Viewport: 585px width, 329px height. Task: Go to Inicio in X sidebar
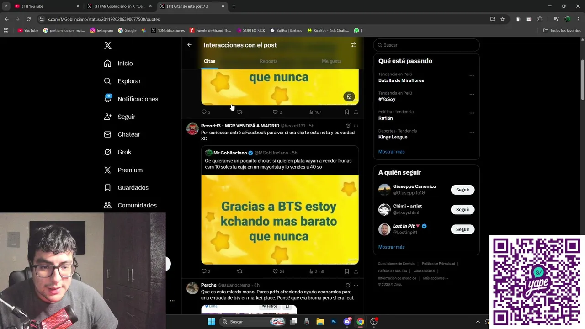pos(118,64)
